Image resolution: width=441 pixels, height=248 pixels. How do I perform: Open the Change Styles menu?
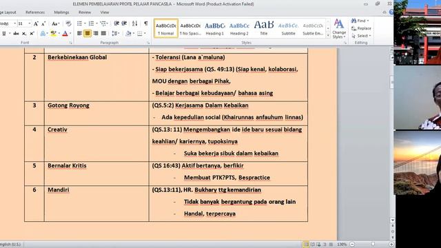pos(339,29)
